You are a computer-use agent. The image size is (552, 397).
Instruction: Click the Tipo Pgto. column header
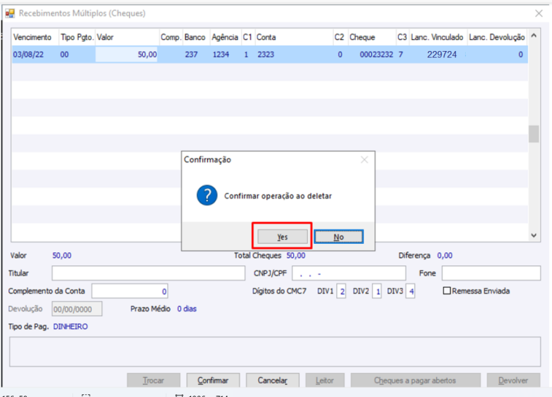[77, 37]
